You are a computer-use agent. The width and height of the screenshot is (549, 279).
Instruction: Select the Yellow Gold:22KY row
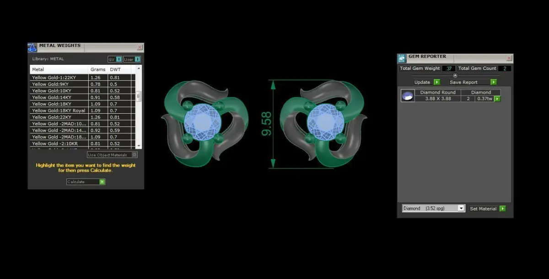(83, 117)
